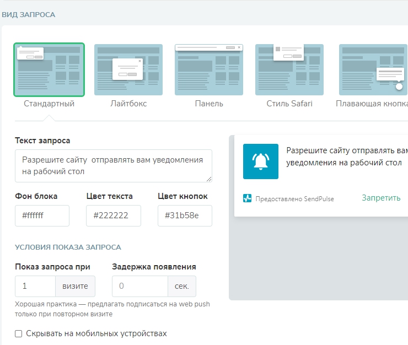Screen dimensions: 408x345
Task: Click the Запретить button in preview
Action: pyautogui.click(x=381, y=198)
